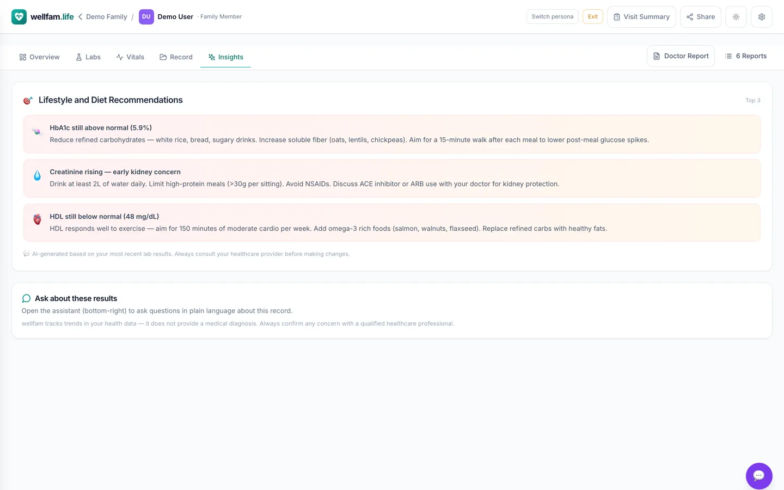Click the Switch persona button

click(553, 17)
